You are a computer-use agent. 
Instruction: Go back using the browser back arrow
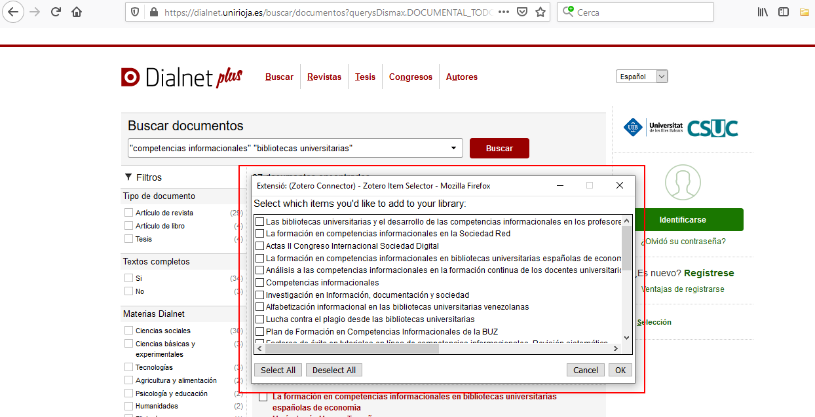click(x=14, y=12)
